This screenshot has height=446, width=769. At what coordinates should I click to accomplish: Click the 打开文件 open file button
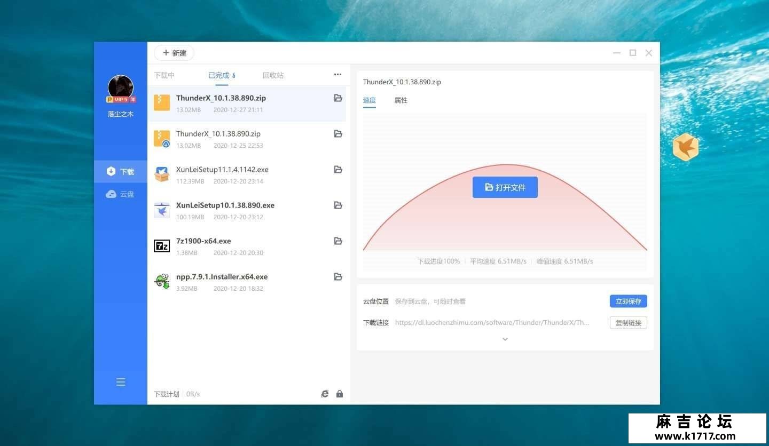point(505,187)
